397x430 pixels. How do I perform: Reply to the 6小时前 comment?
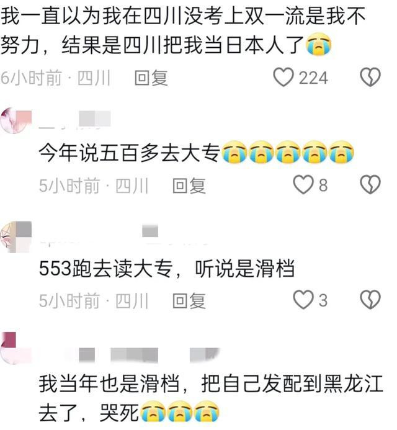(x=151, y=78)
